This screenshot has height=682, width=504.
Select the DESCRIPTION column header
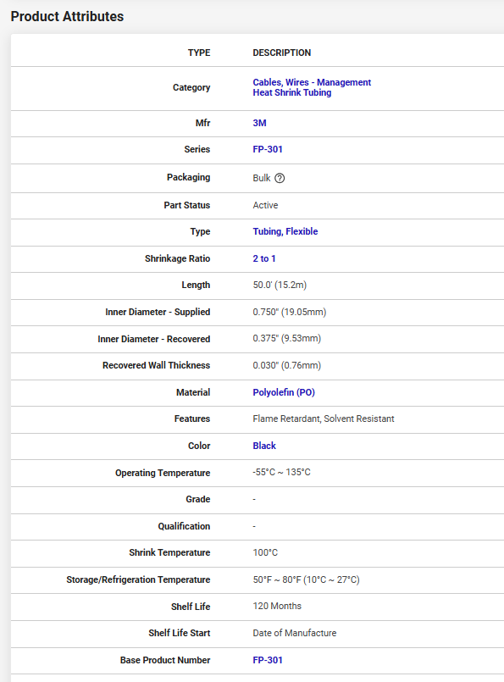pyautogui.click(x=282, y=53)
